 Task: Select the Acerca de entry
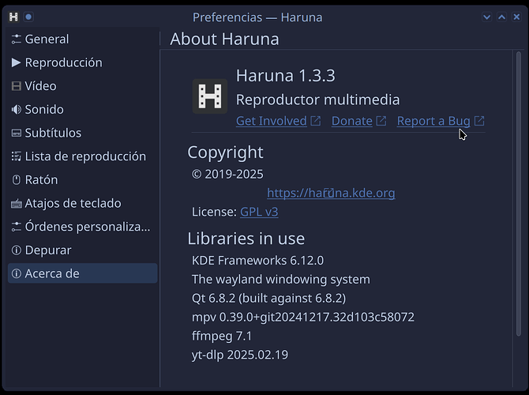[82, 273]
